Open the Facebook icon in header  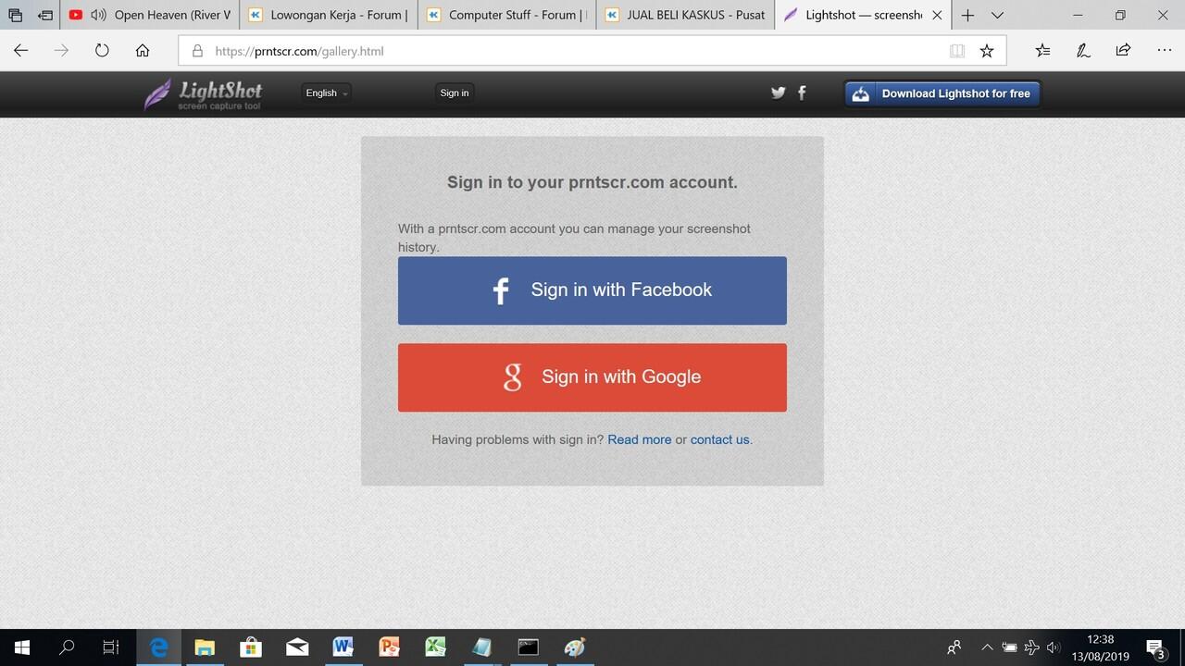coord(802,92)
